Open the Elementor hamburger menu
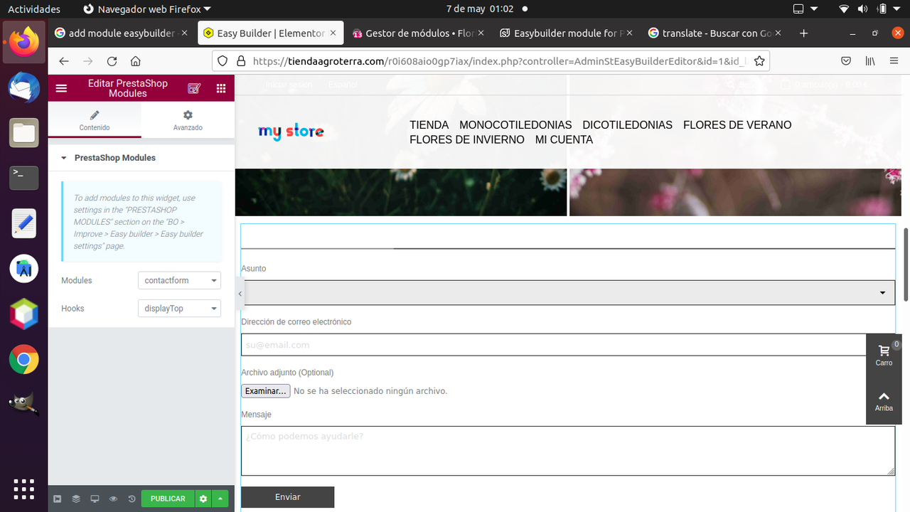910x512 pixels. [61, 88]
